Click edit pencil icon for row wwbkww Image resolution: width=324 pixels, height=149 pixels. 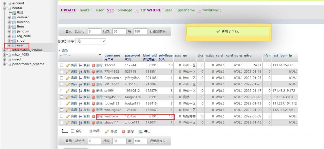tap(68, 116)
